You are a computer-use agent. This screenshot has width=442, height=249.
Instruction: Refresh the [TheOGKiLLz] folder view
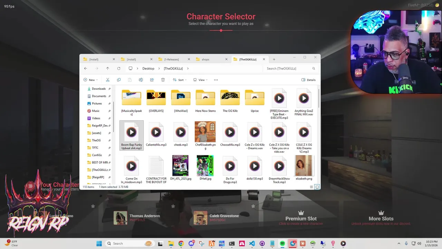[119, 68]
